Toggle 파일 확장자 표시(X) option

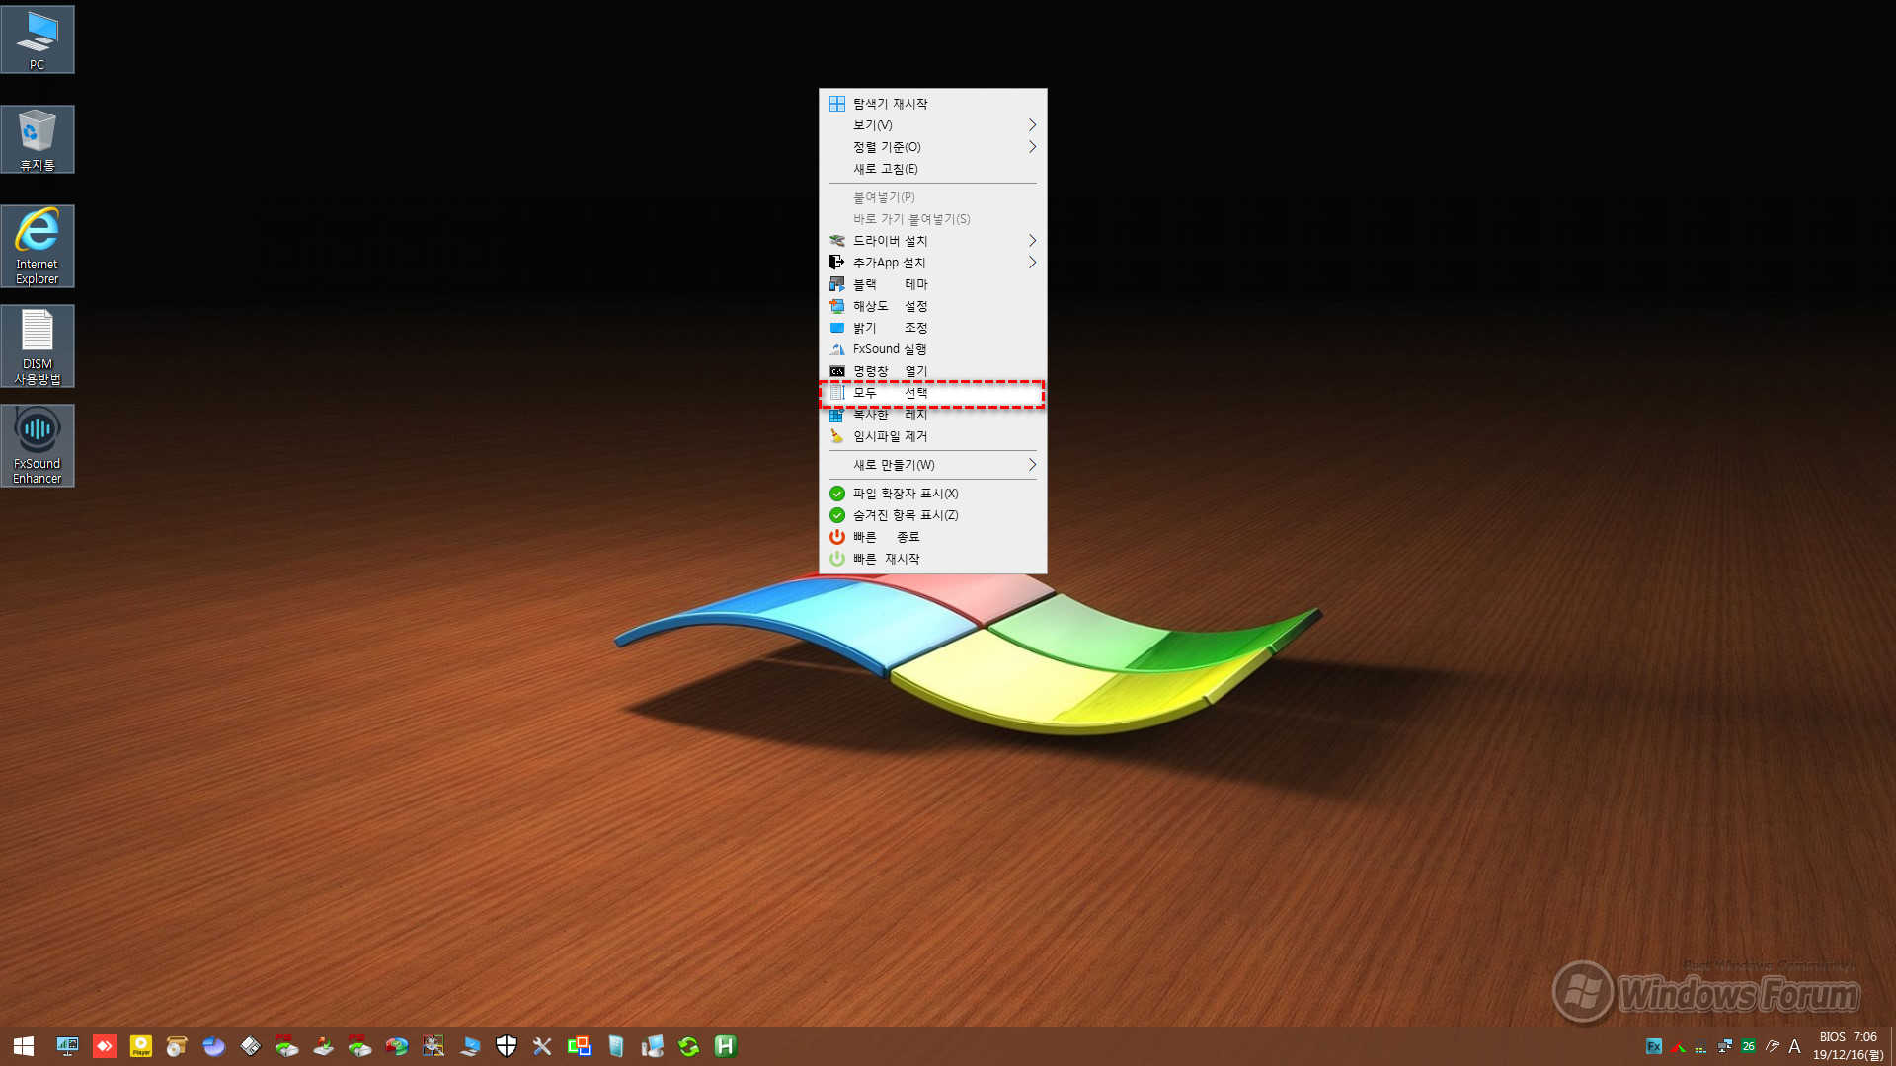click(932, 494)
